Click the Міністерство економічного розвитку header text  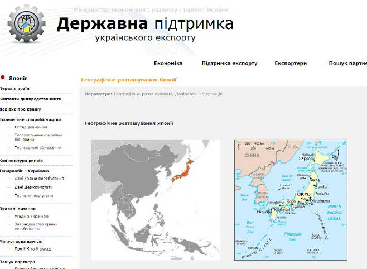click(x=151, y=10)
